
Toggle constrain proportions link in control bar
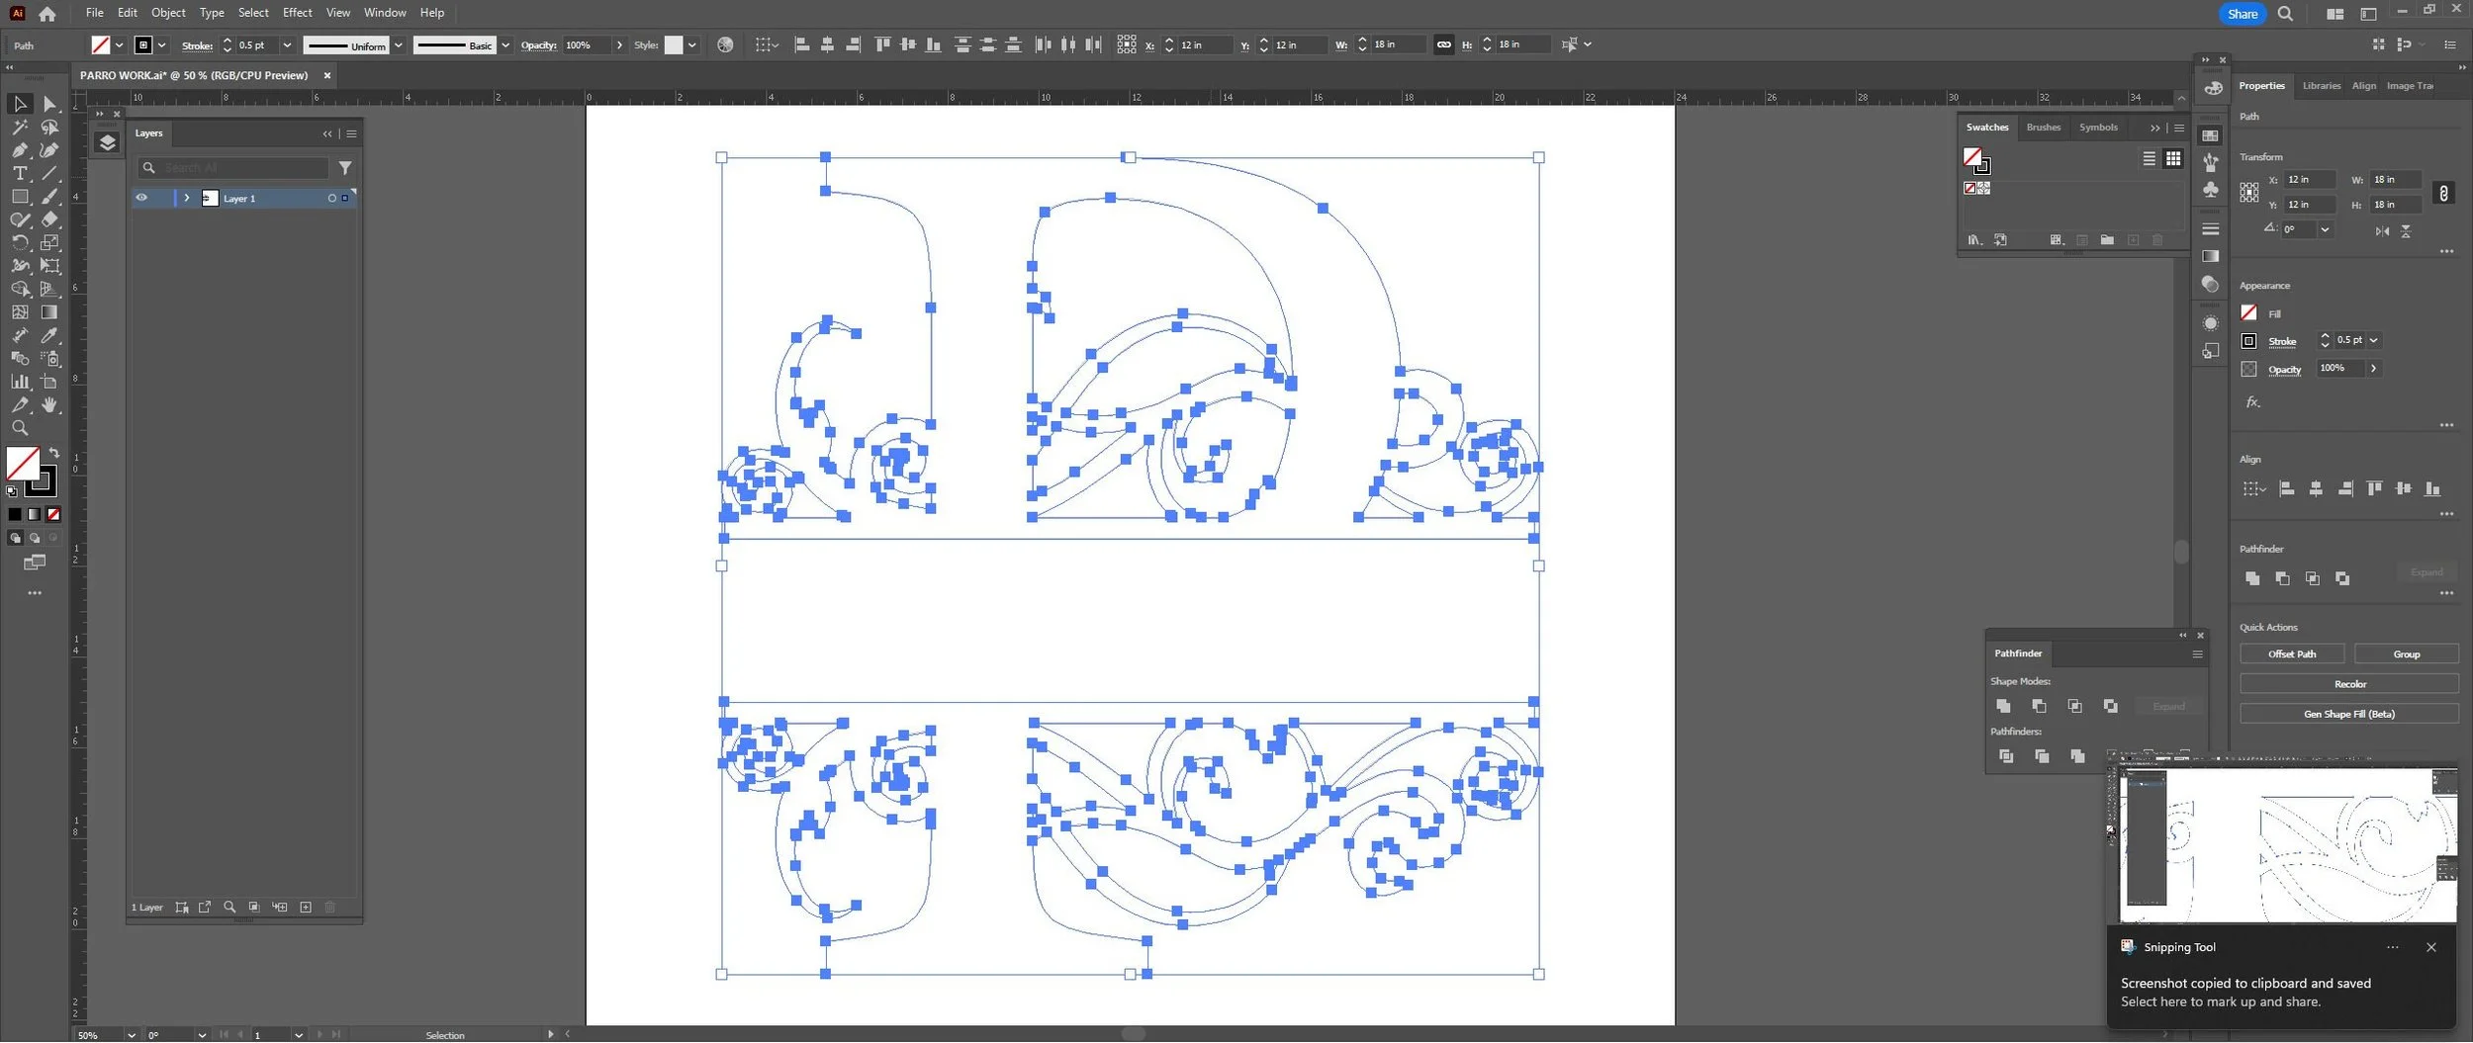tap(1443, 44)
